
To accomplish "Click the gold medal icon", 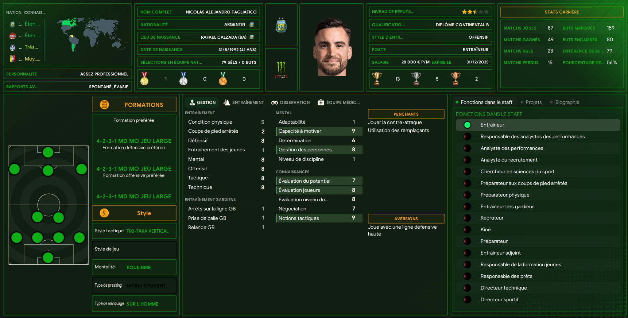I will [x=144, y=78].
